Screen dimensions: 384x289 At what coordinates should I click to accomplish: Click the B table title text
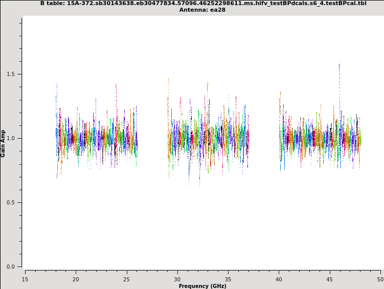[x=203, y=3]
